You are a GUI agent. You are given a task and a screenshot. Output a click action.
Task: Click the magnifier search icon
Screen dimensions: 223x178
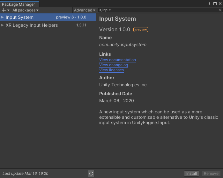pyautogui.click(x=100, y=10)
